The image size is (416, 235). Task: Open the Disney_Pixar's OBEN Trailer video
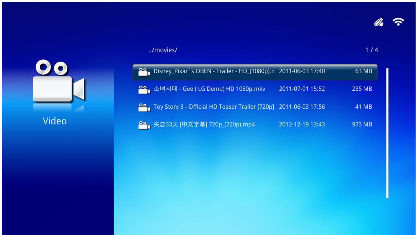[x=214, y=72]
